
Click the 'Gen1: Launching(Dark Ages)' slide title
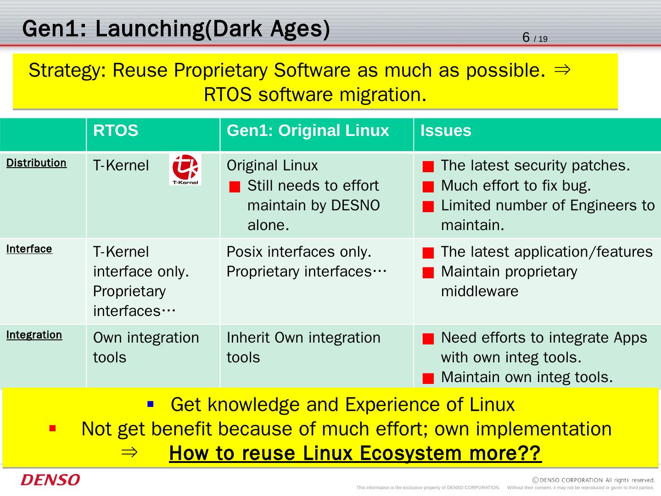point(176,28)
